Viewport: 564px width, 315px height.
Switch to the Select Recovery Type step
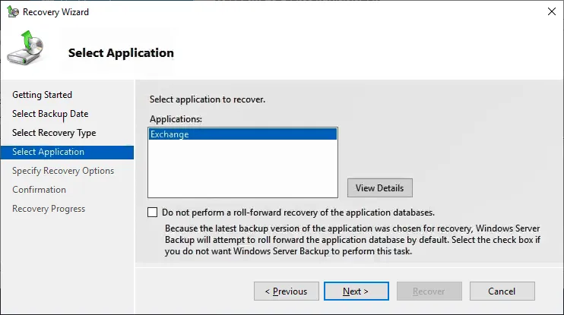[54, 133]
